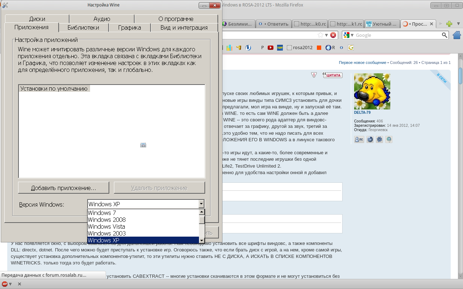463x289 pixels.
Task: Switch to the Аудио tab
Action: coord(102,19)
